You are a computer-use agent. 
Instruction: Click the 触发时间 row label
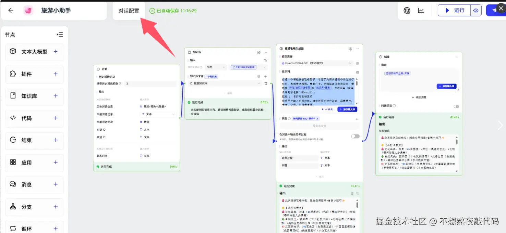coord(102,156)
